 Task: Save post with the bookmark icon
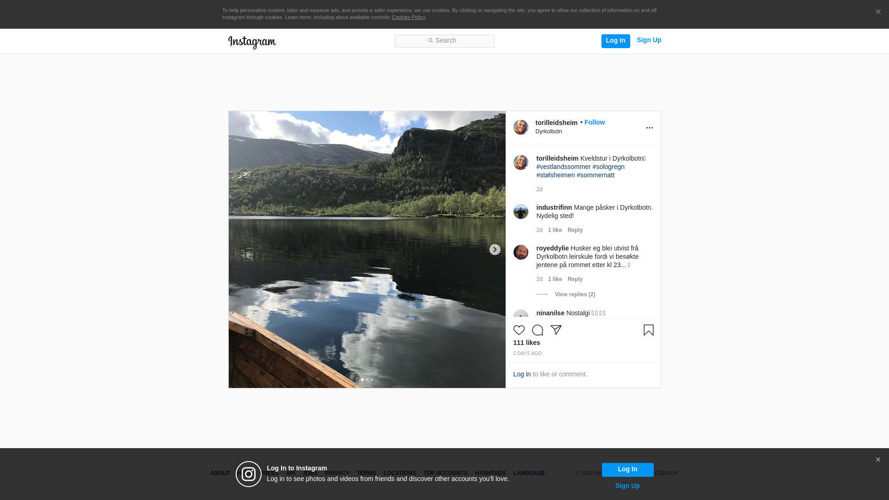tap(648, 330)
